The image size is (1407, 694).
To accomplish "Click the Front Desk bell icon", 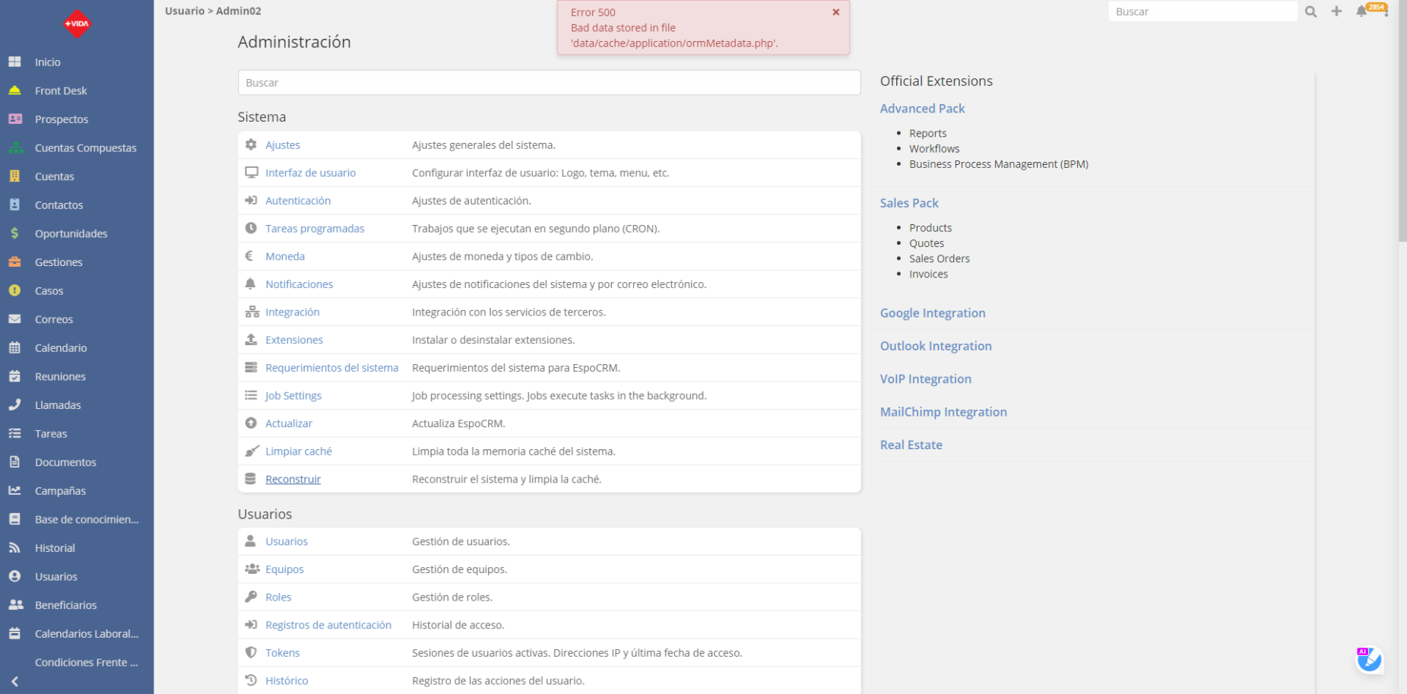I will pos(14,90).
